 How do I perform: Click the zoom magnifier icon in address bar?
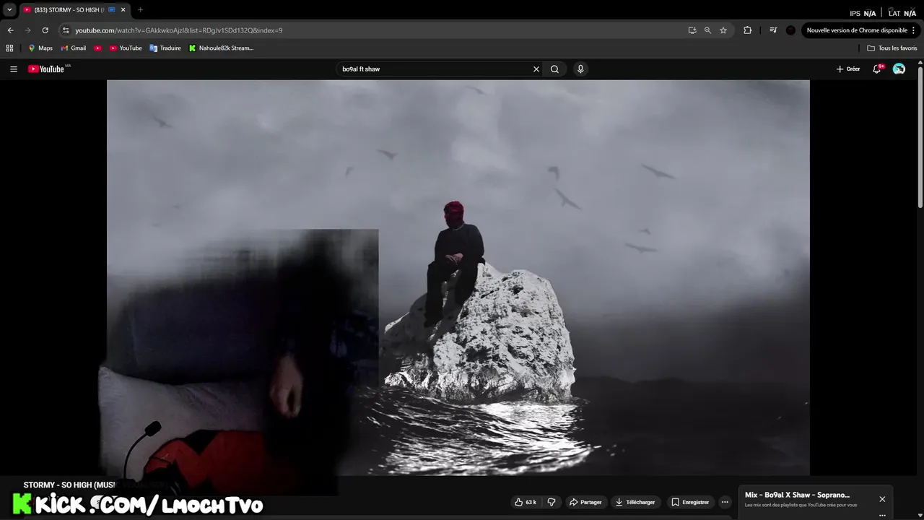(x=707, y=30)
